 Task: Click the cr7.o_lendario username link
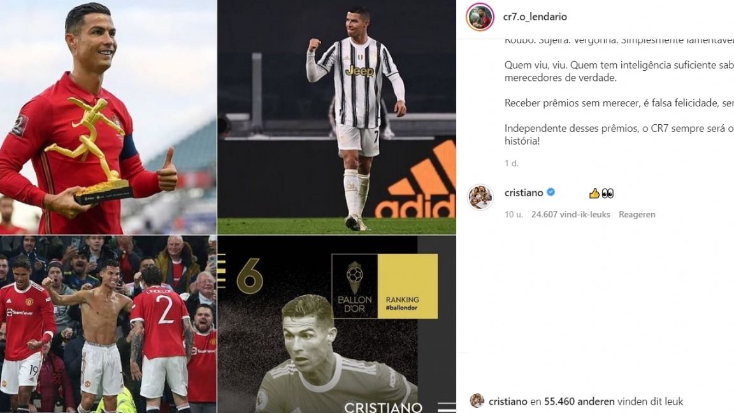(535, 17)
